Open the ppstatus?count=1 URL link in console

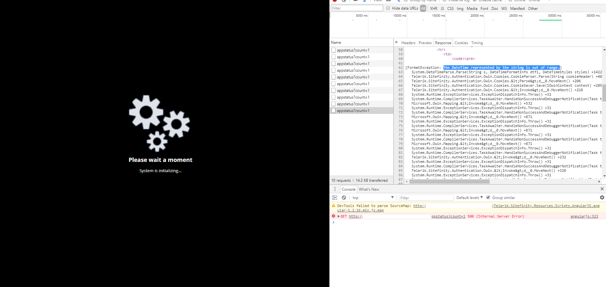448,216
